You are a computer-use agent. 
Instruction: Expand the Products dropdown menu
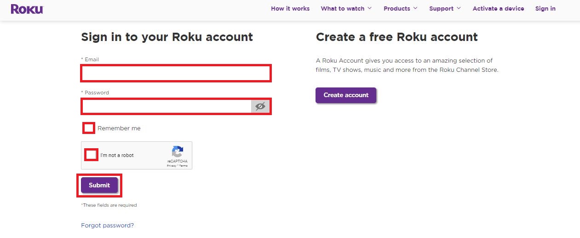coord(401,8)
